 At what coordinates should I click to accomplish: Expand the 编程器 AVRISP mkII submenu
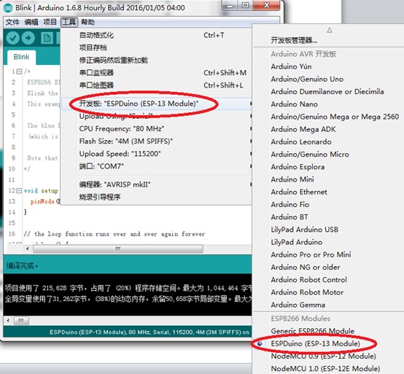(156, 184)
